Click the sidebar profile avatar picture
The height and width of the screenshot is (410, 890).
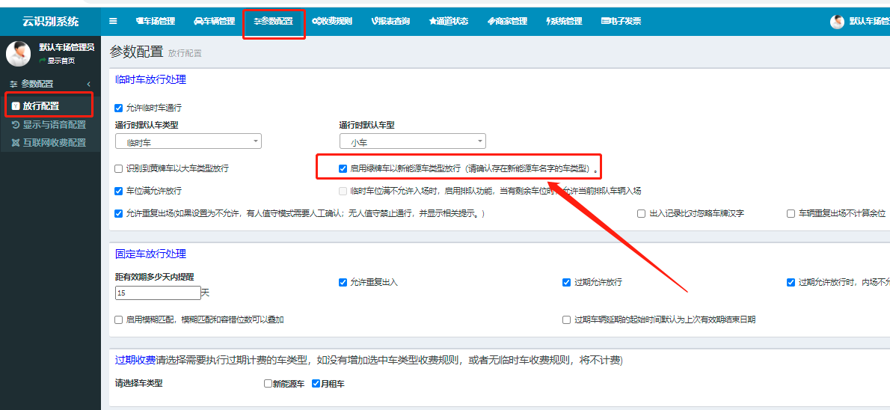pyautogui.click(x=18, y=53)
